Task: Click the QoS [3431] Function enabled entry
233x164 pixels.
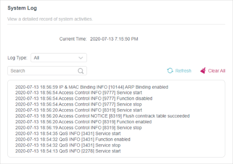Action: 73,139
